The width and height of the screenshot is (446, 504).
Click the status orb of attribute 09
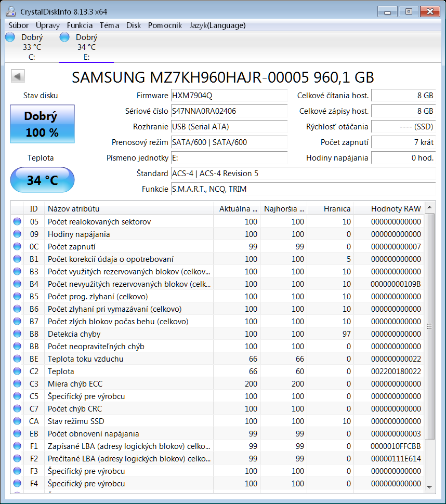[x=17, y=234]
